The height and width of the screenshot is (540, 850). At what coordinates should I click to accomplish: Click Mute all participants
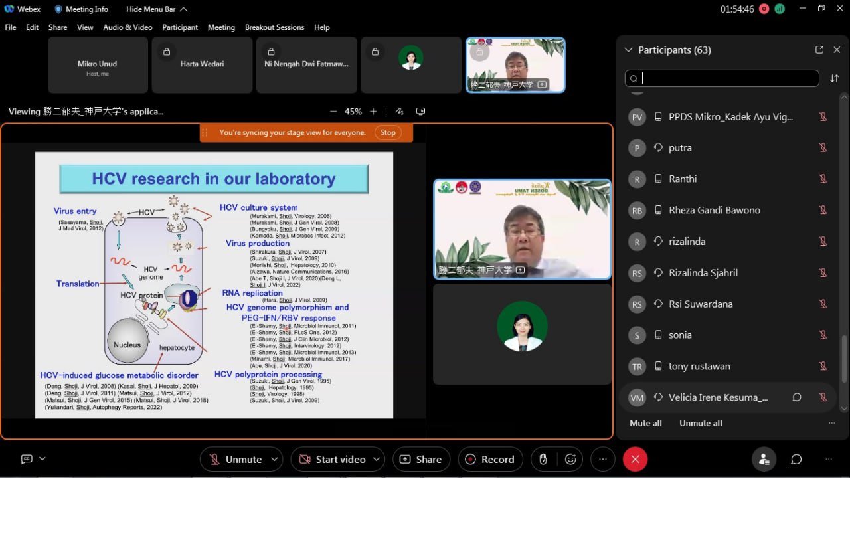[x=645, y=423]
